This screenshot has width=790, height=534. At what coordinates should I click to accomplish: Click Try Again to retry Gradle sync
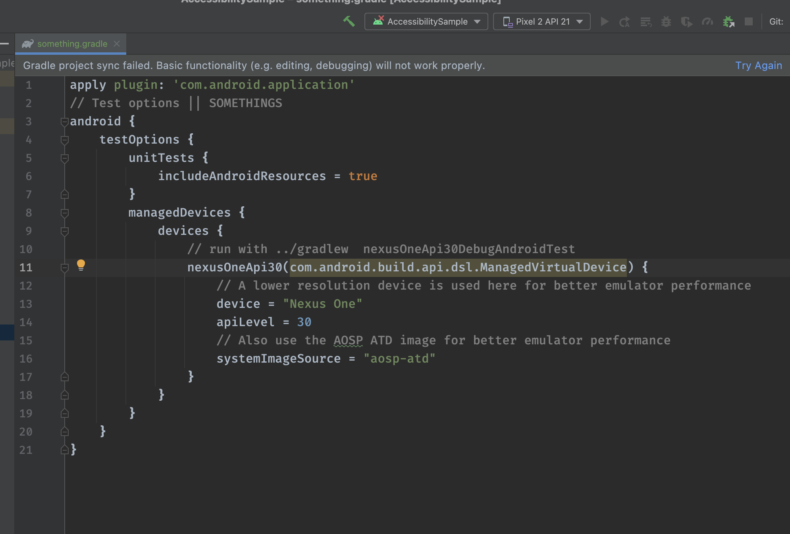(758, 65)
